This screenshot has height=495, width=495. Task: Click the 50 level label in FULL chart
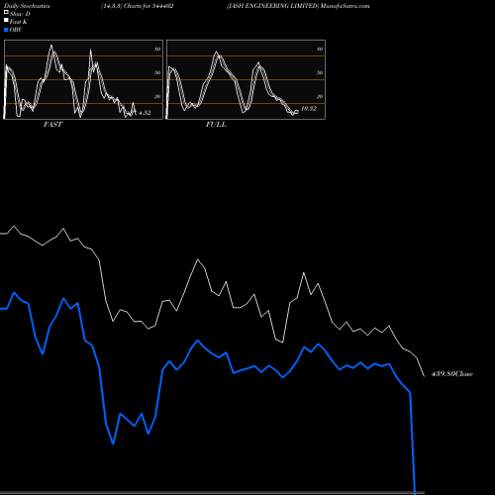(x=320, y=72)
